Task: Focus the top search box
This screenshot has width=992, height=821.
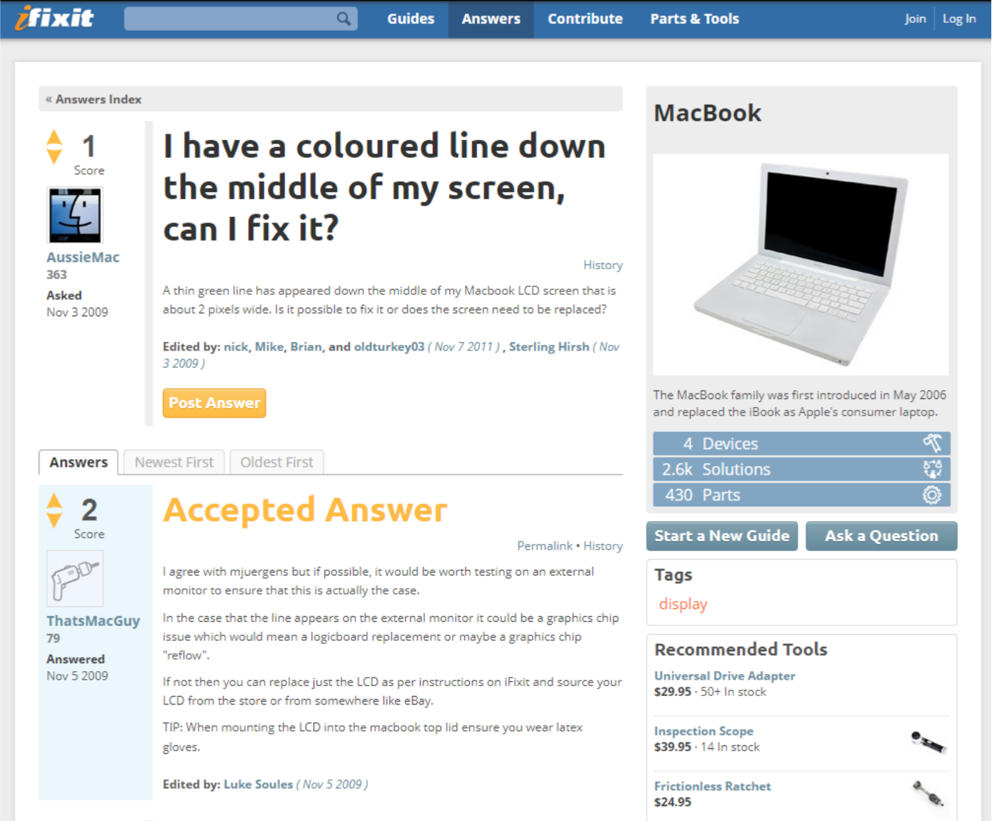Action: (241, 19)
